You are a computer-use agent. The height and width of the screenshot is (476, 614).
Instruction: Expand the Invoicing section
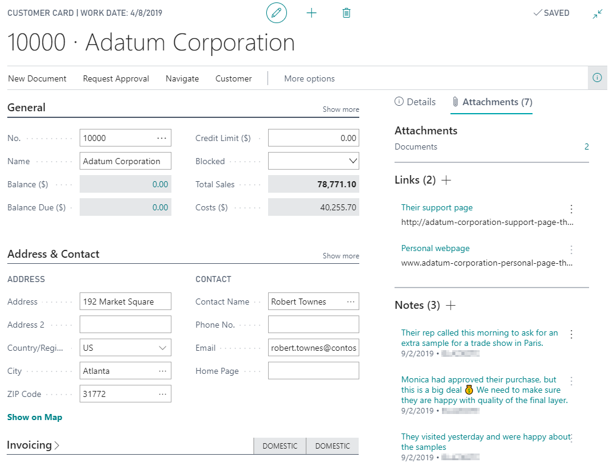tap(33, 445)
